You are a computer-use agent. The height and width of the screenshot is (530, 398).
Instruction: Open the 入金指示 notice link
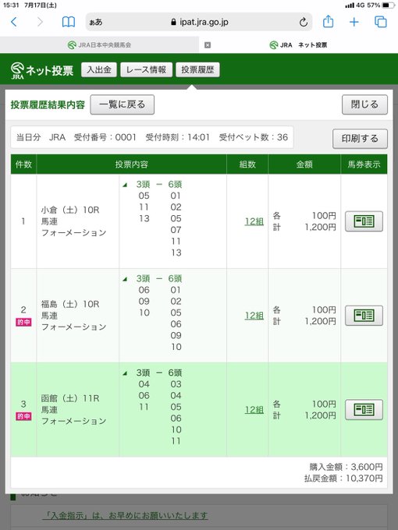coord(125,515)
